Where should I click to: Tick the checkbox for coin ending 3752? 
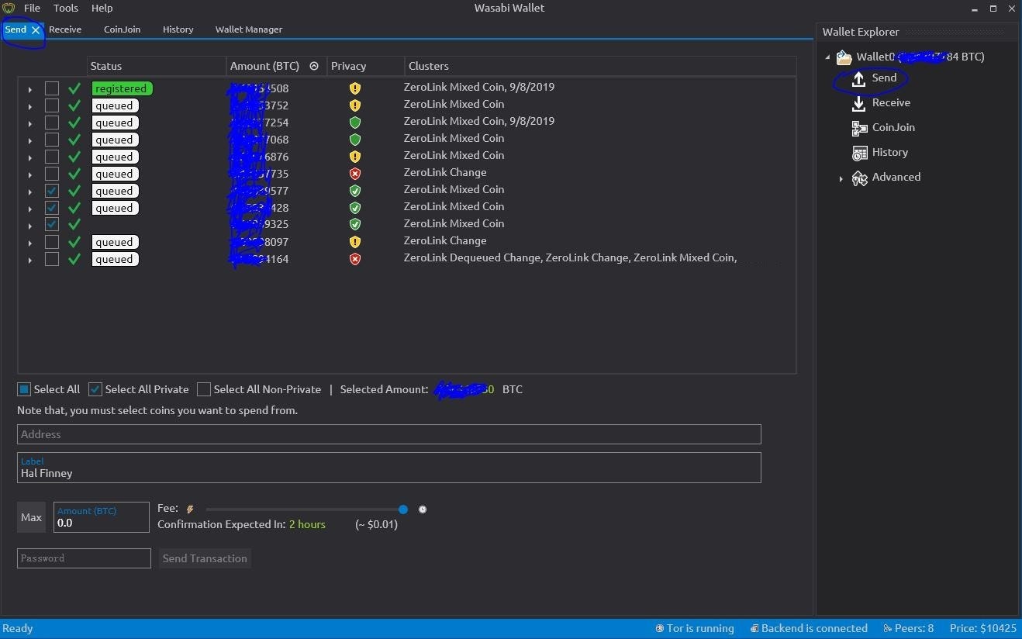point(52,105)
